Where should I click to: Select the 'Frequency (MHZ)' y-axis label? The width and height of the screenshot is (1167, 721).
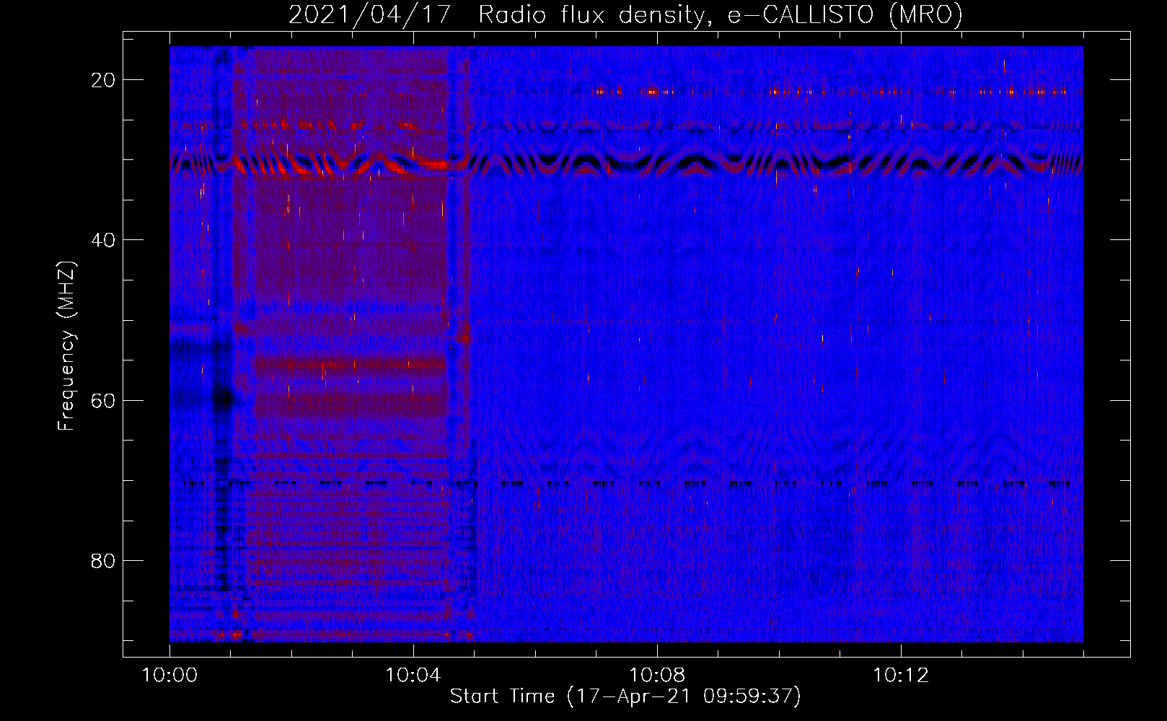tap(66, 346)
